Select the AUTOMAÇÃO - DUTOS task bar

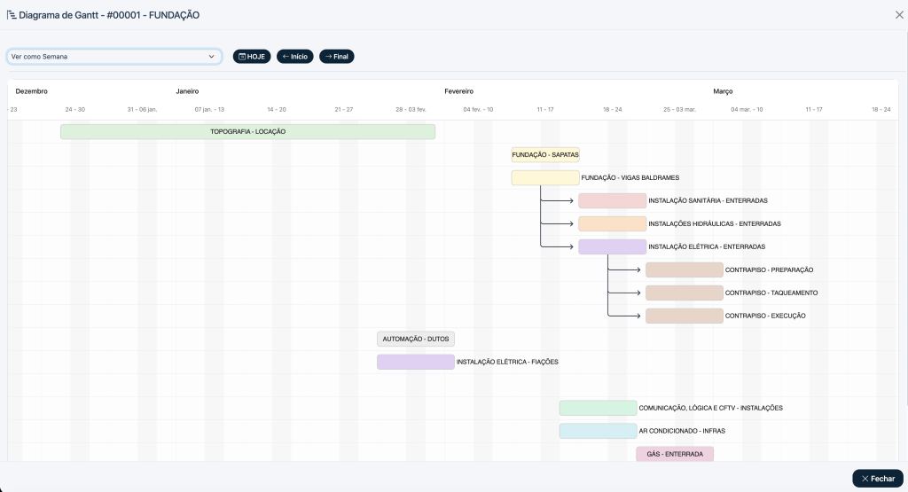coord(416,339)
